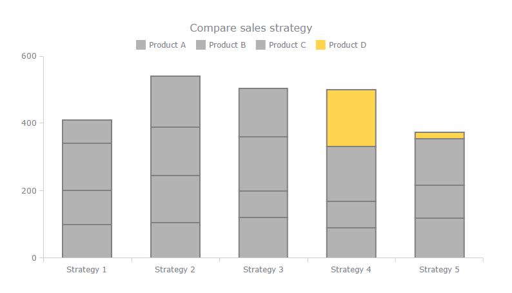Click the bottom segment of Strategy 1 bar
The image size is (512, 293).
[x=87, y=241]
